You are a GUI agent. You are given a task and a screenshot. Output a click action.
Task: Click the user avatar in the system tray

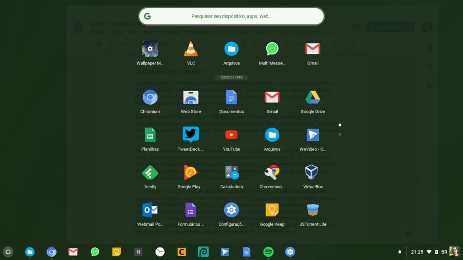pos(455,252)
